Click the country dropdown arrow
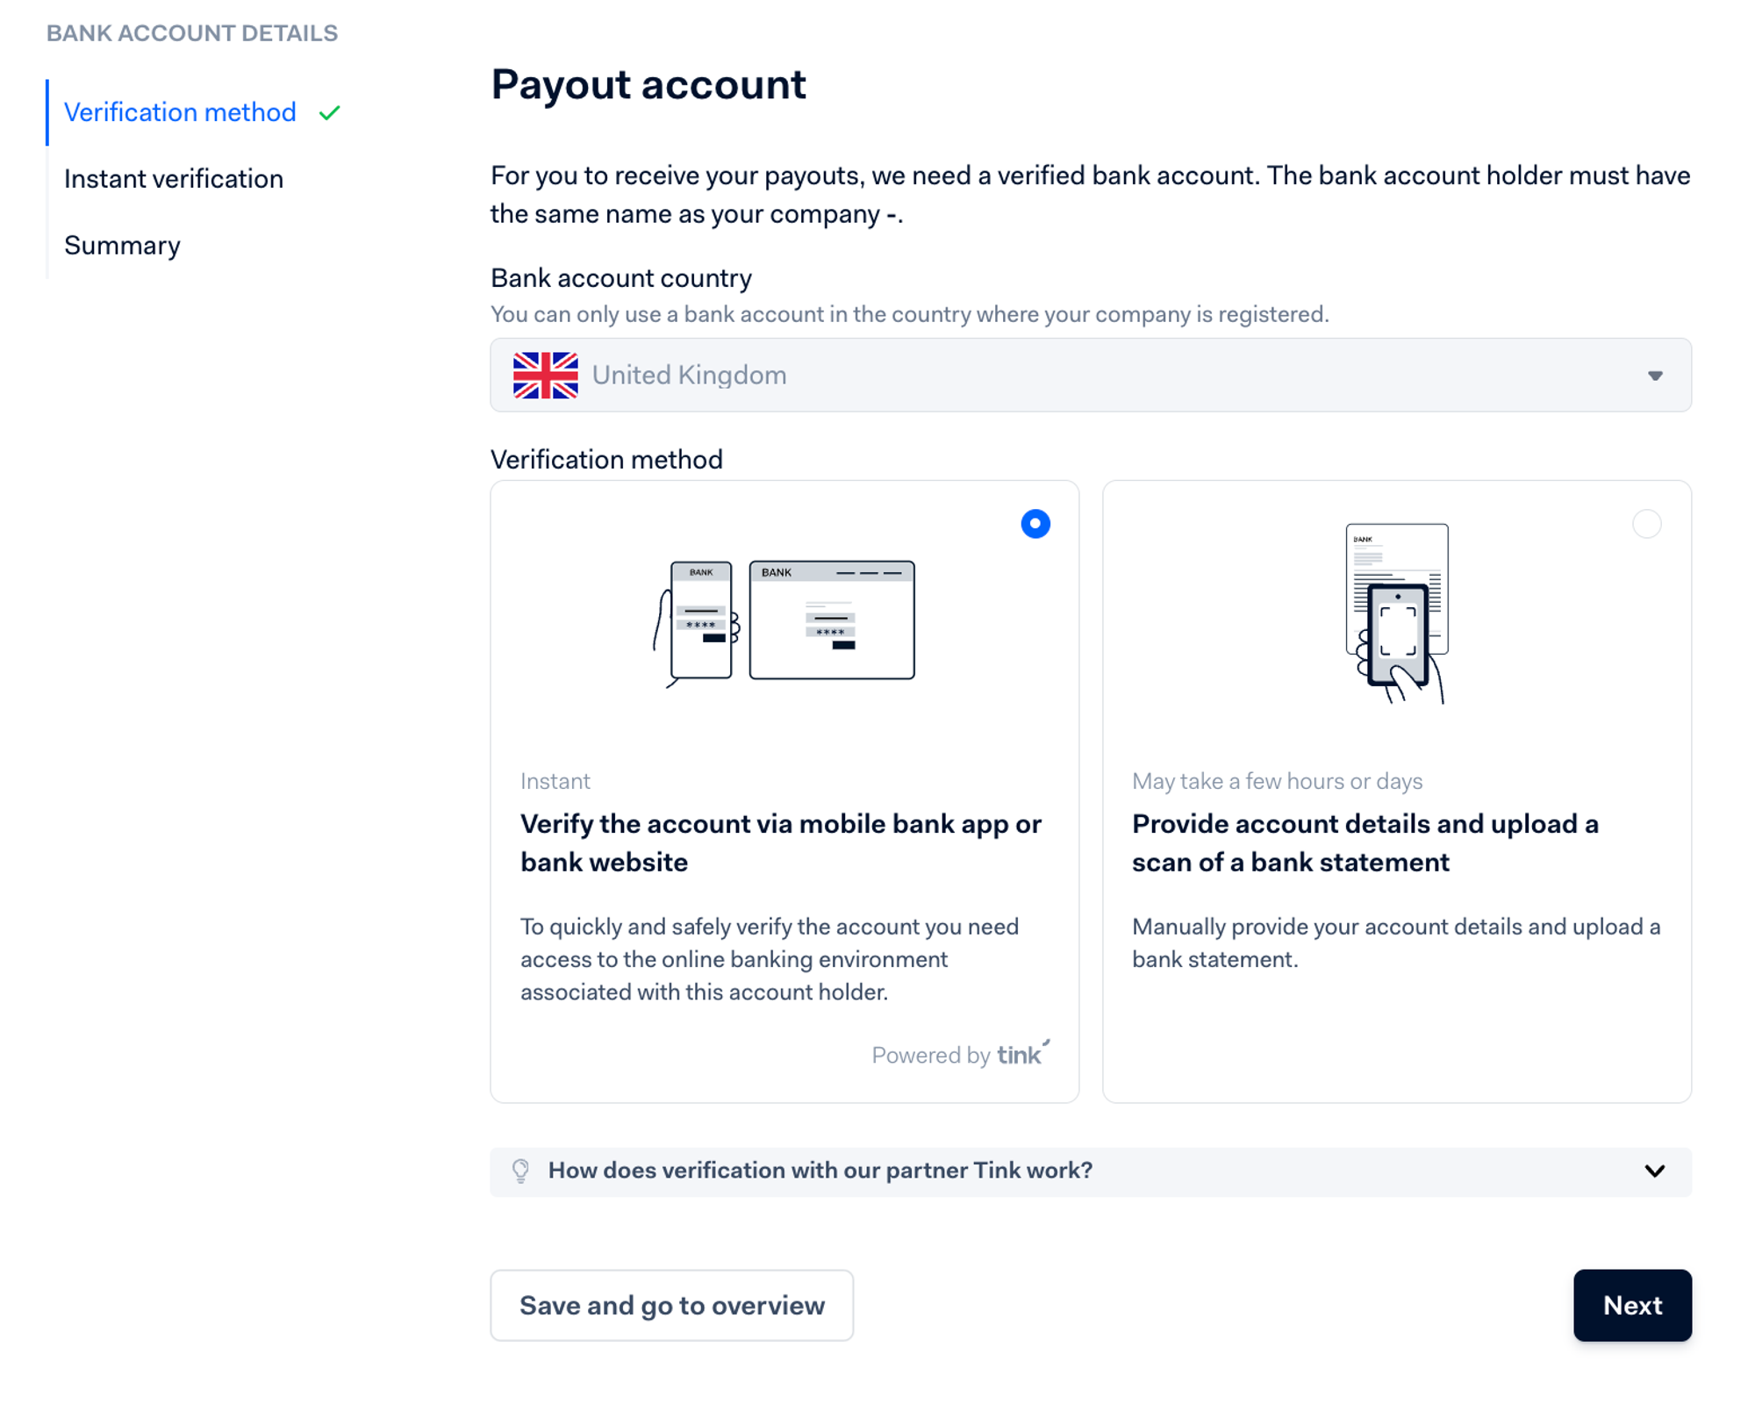The height and width of the screenshot is (1426, 1755). (1655, 376)
